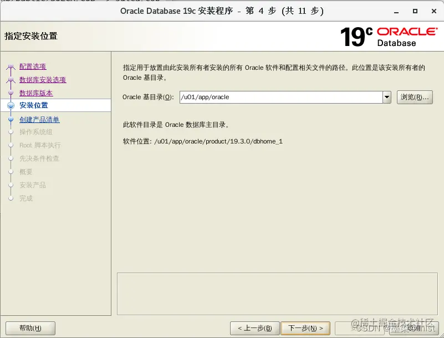
Task: Click the 配置选项 step marker icon
Action: (11, 66)
